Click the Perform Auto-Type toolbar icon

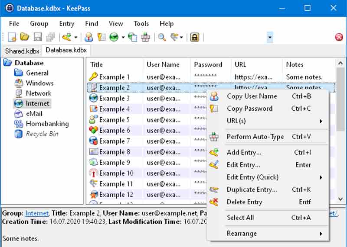pos(146,37)
